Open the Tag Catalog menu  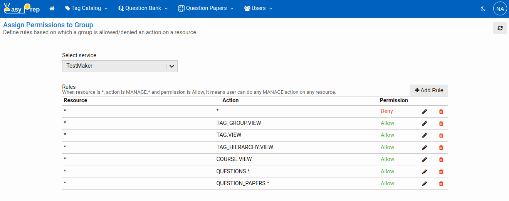point(86,8)
